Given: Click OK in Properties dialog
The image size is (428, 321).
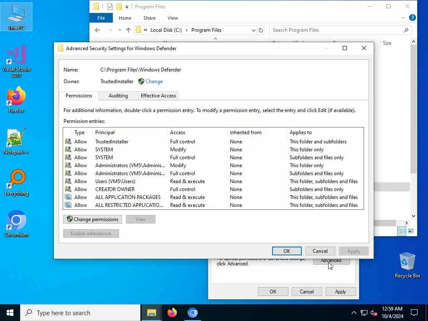Looking at the screenshot, I should point(273,291).
